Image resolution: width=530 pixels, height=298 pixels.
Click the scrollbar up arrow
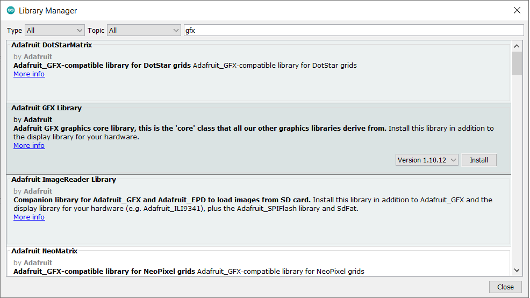(517, 46)
